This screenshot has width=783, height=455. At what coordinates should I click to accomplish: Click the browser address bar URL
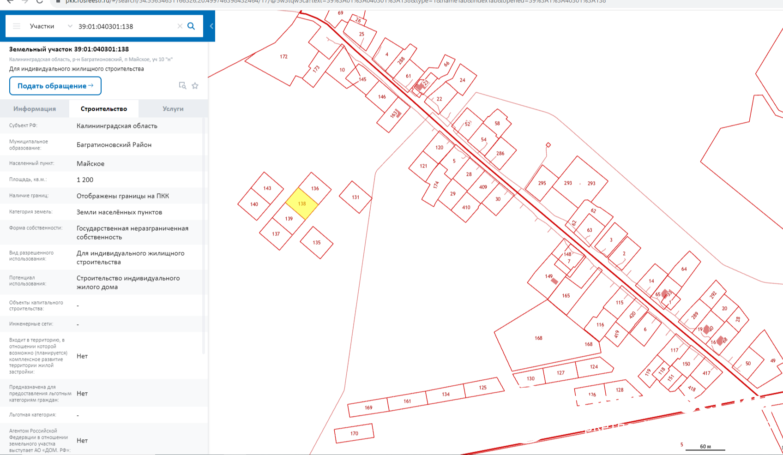[x=323, y=1]
